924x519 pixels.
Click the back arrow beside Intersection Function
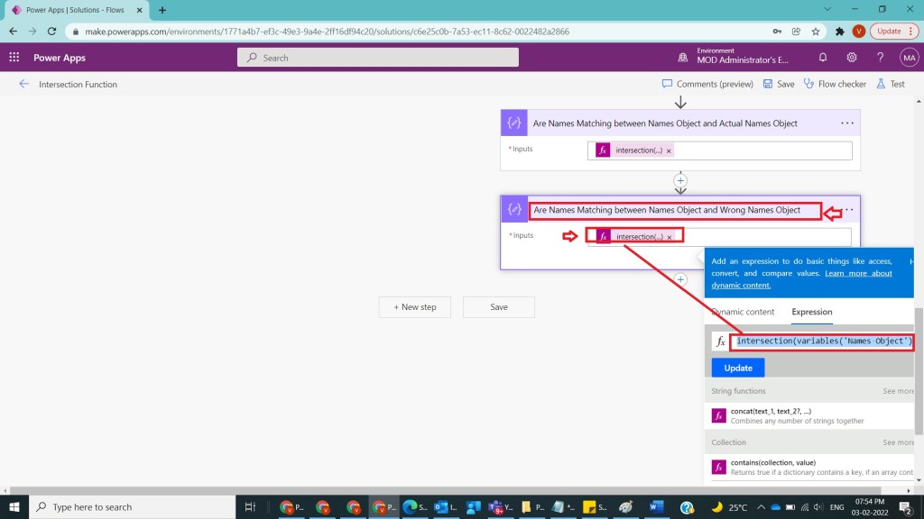pos(23,84)
